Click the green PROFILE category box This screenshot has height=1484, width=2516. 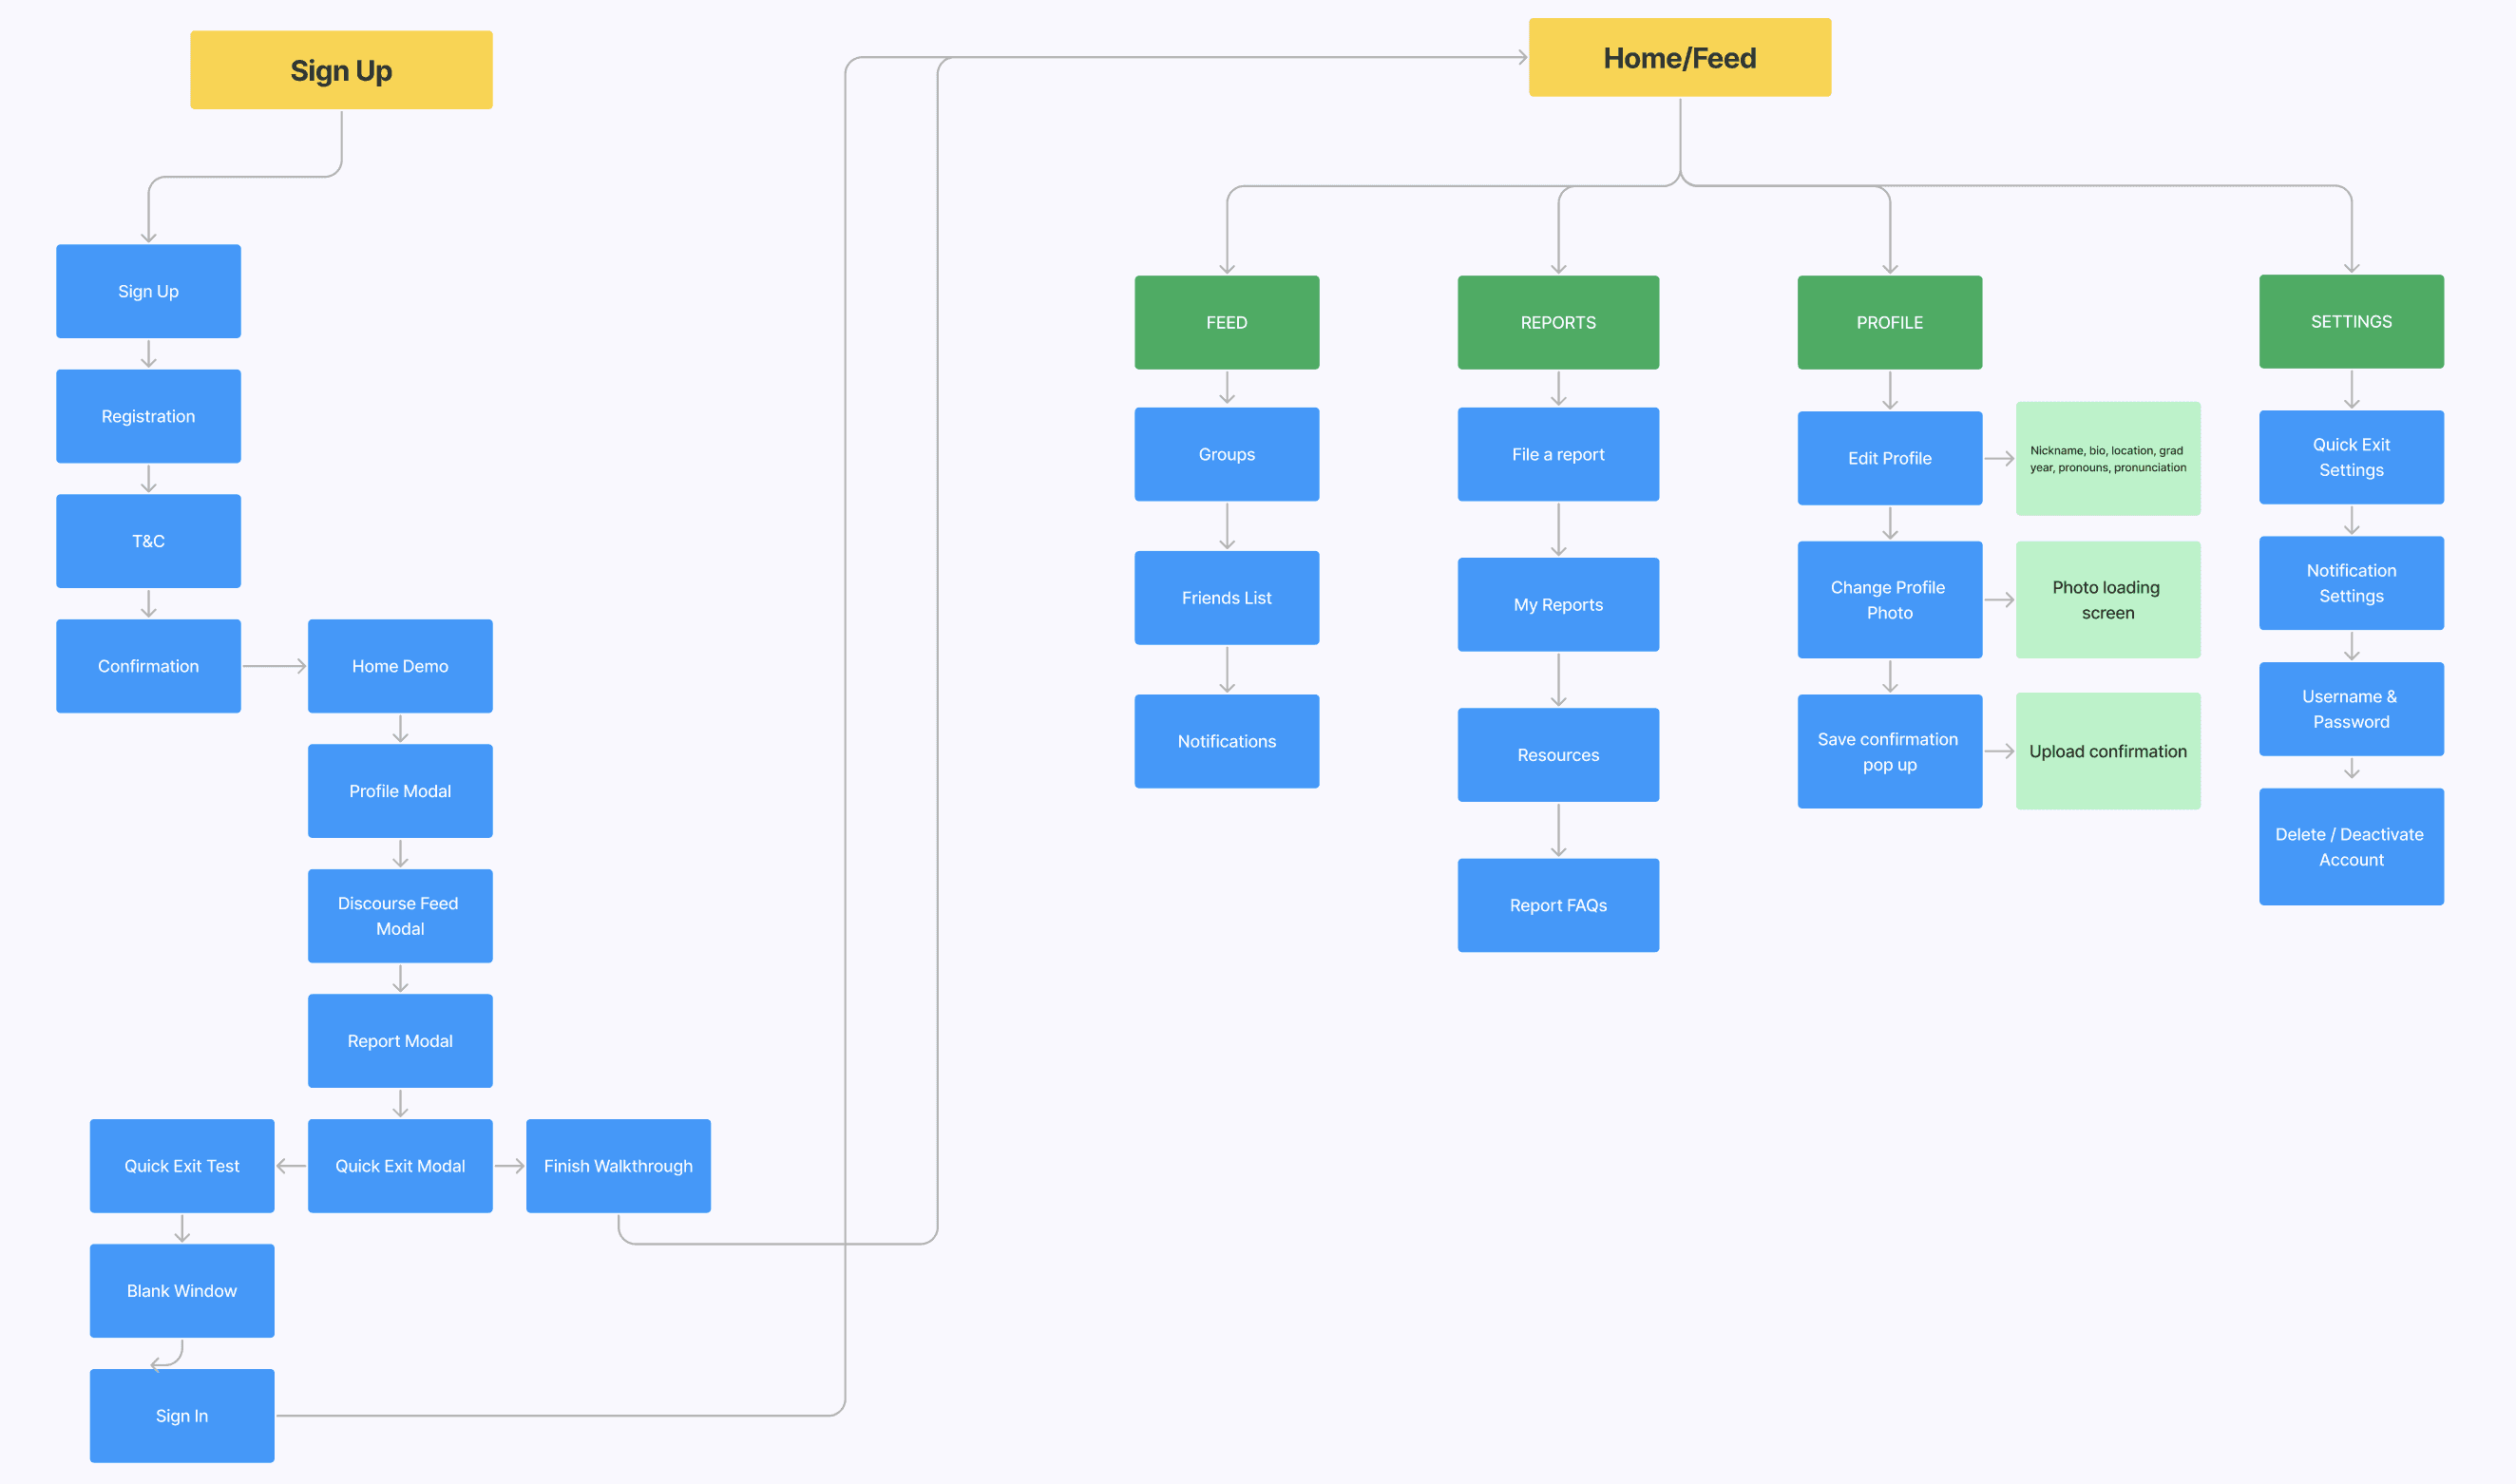coord(1889,322)
